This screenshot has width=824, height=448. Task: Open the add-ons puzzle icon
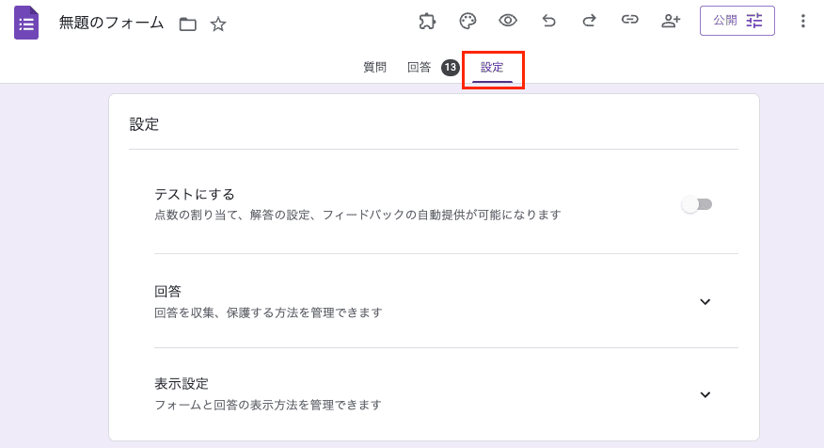428,21
